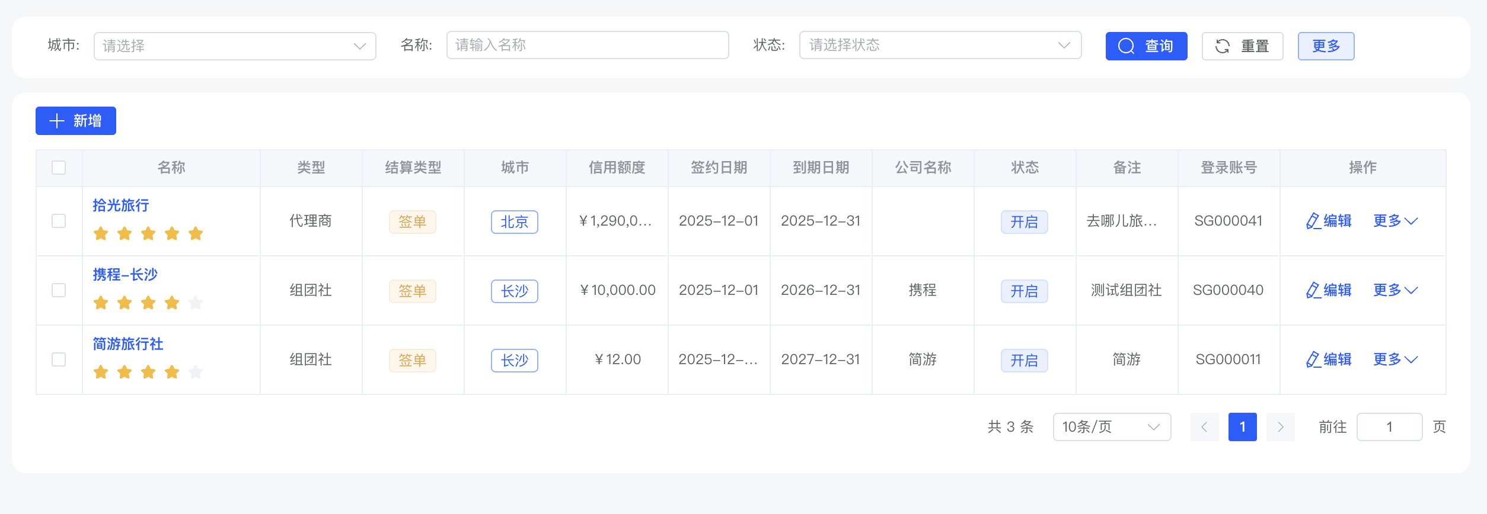Open the 10条/页 page size dropdown
This screenshot has height=514, width=1487.
1112,427
